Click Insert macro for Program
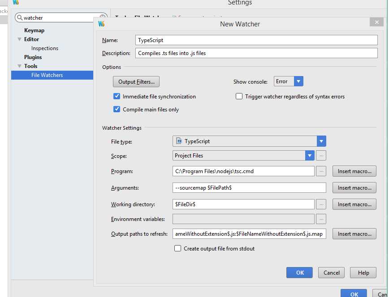Viewport: 389px width, 297px height. [354, 171]
